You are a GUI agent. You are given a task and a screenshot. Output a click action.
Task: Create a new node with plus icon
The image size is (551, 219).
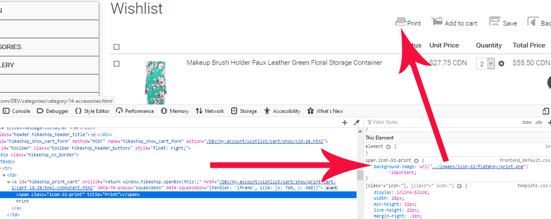click(x=345, y=123)
